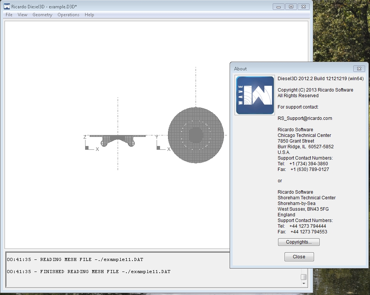
Task: Select the FINISHED READING MESH FILE log line
Action: coord(89,272)
